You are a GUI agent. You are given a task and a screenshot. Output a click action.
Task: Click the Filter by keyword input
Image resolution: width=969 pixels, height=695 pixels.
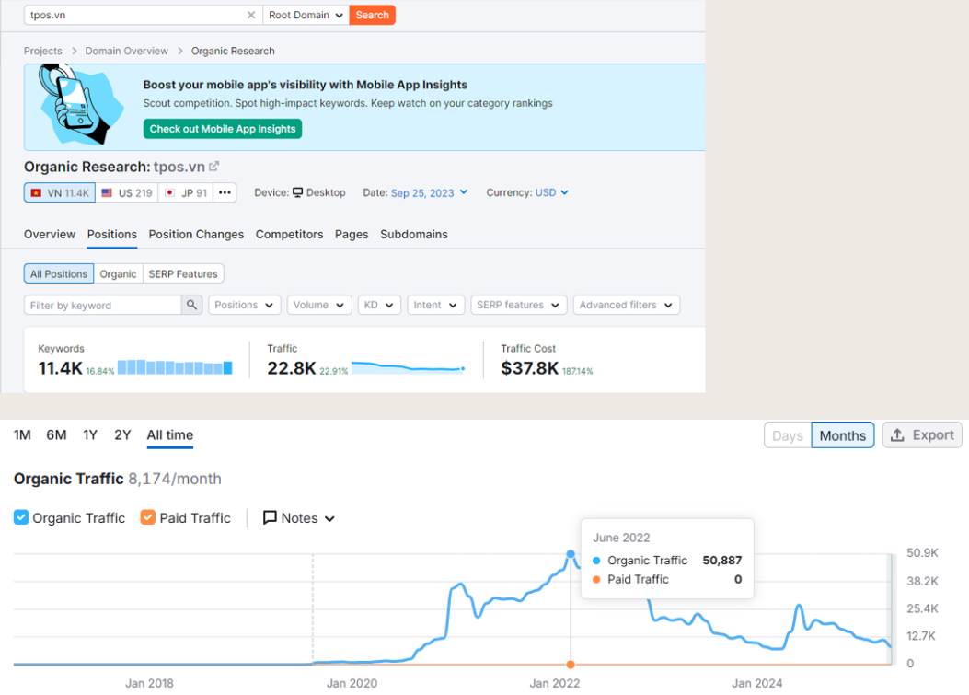(x=102, y=305)
